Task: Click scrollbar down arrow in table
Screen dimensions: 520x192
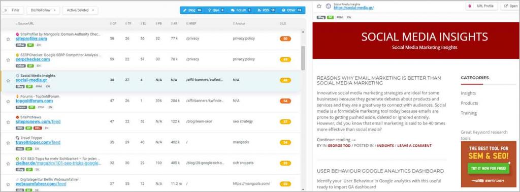Action: tap(303, 189)
